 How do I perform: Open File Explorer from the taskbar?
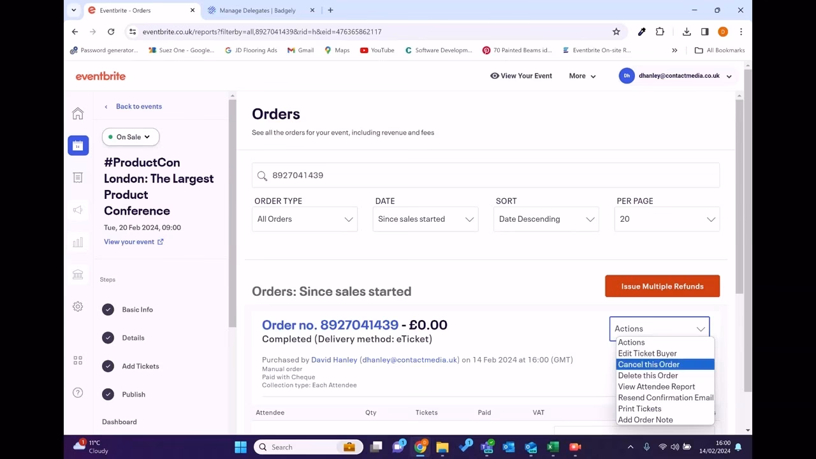[442, 447]
